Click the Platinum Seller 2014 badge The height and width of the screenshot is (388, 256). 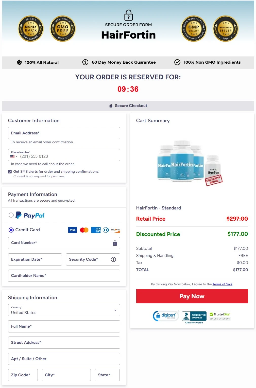coord(225,28)
